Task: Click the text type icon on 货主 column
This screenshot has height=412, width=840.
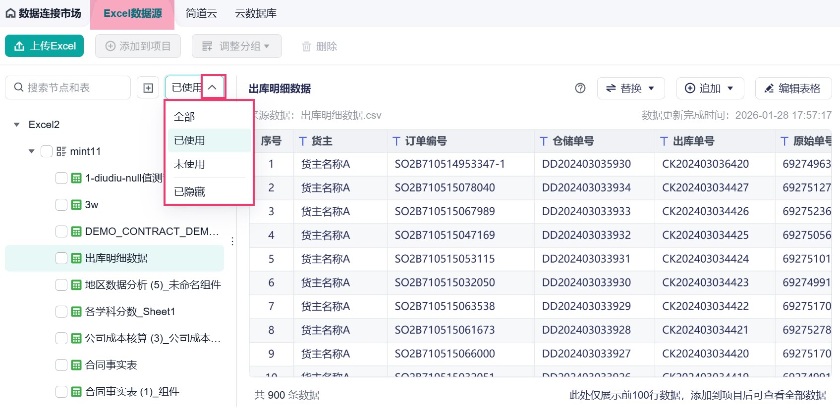Action: 303,141
